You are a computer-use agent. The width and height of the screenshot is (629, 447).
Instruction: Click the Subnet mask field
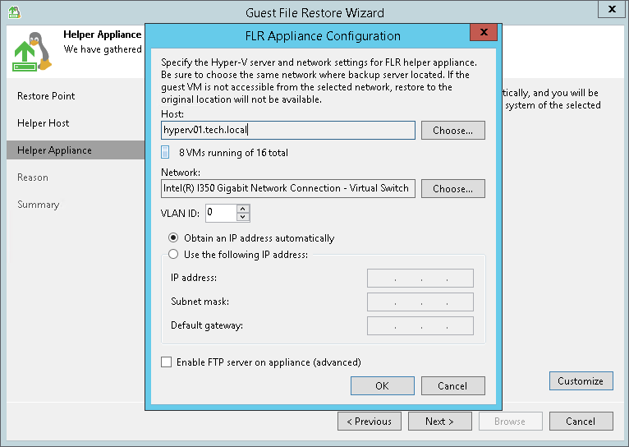tap(420, 302)
